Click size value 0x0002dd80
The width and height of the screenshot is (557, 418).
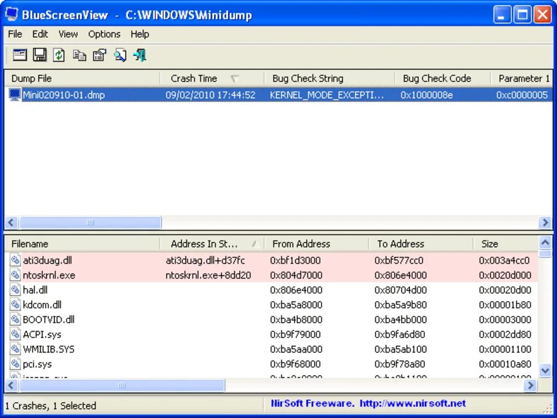[x=505, y=334]
